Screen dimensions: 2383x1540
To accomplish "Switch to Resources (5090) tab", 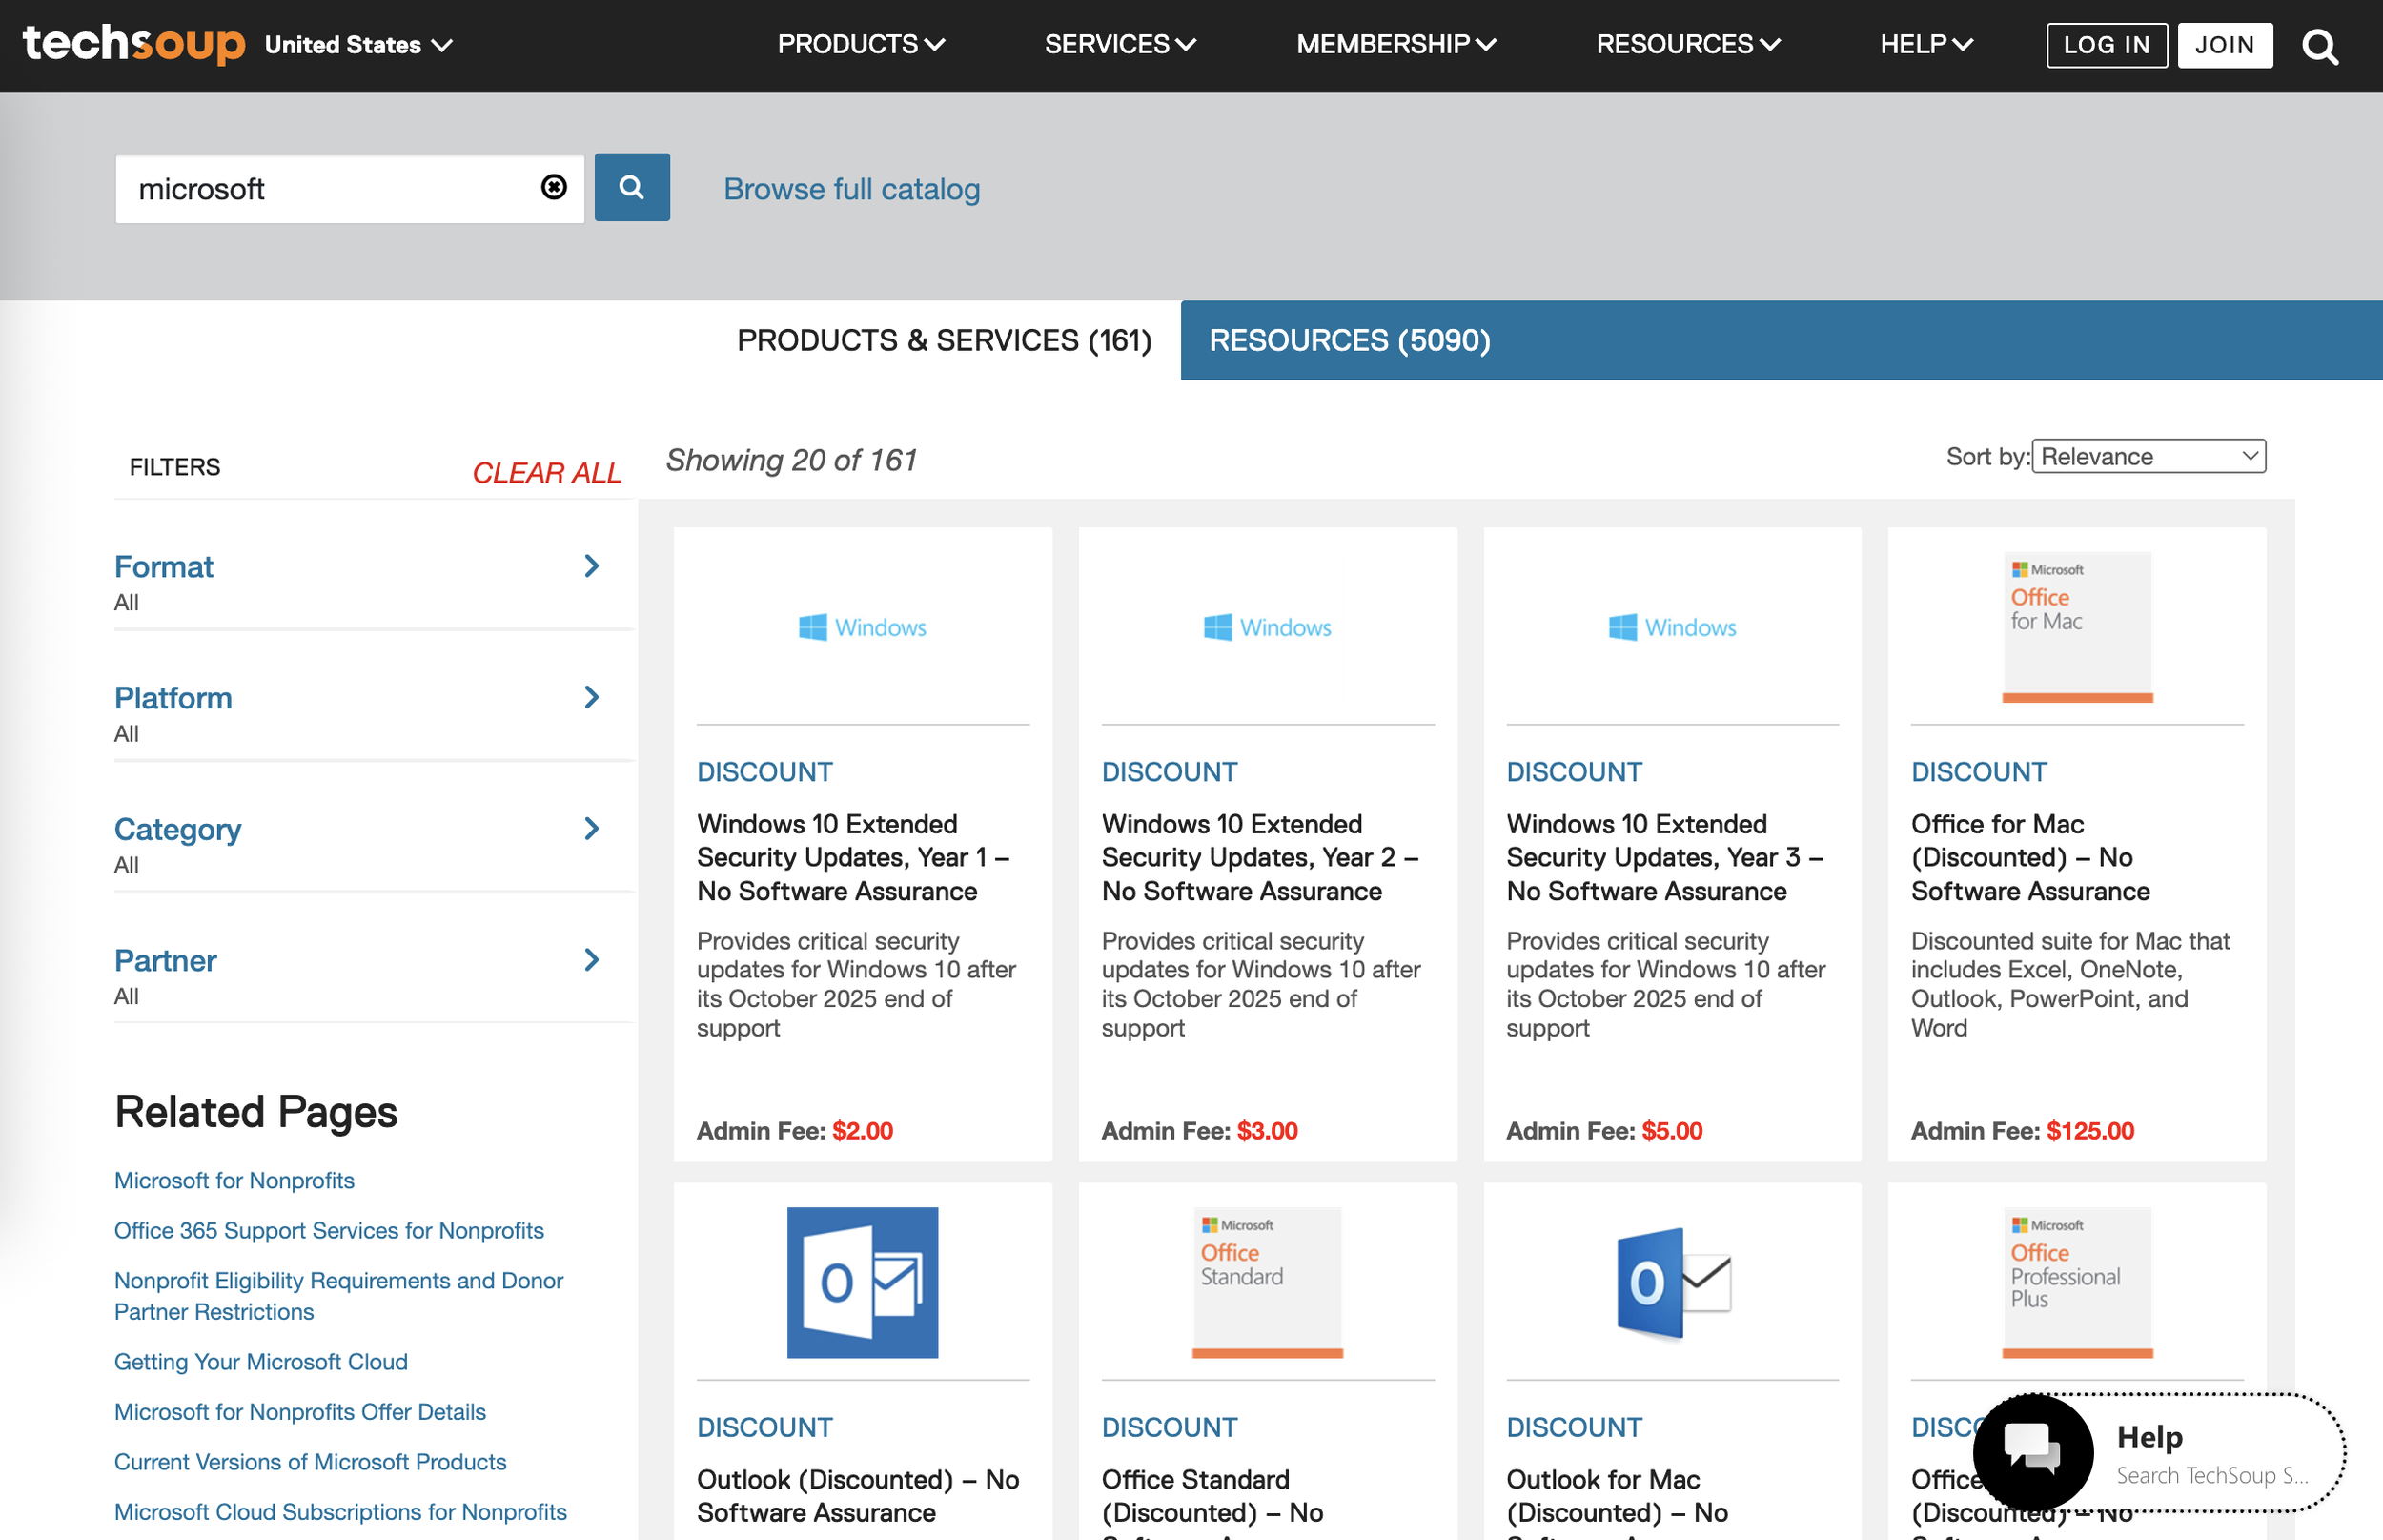I will [x=1350, y=340].
